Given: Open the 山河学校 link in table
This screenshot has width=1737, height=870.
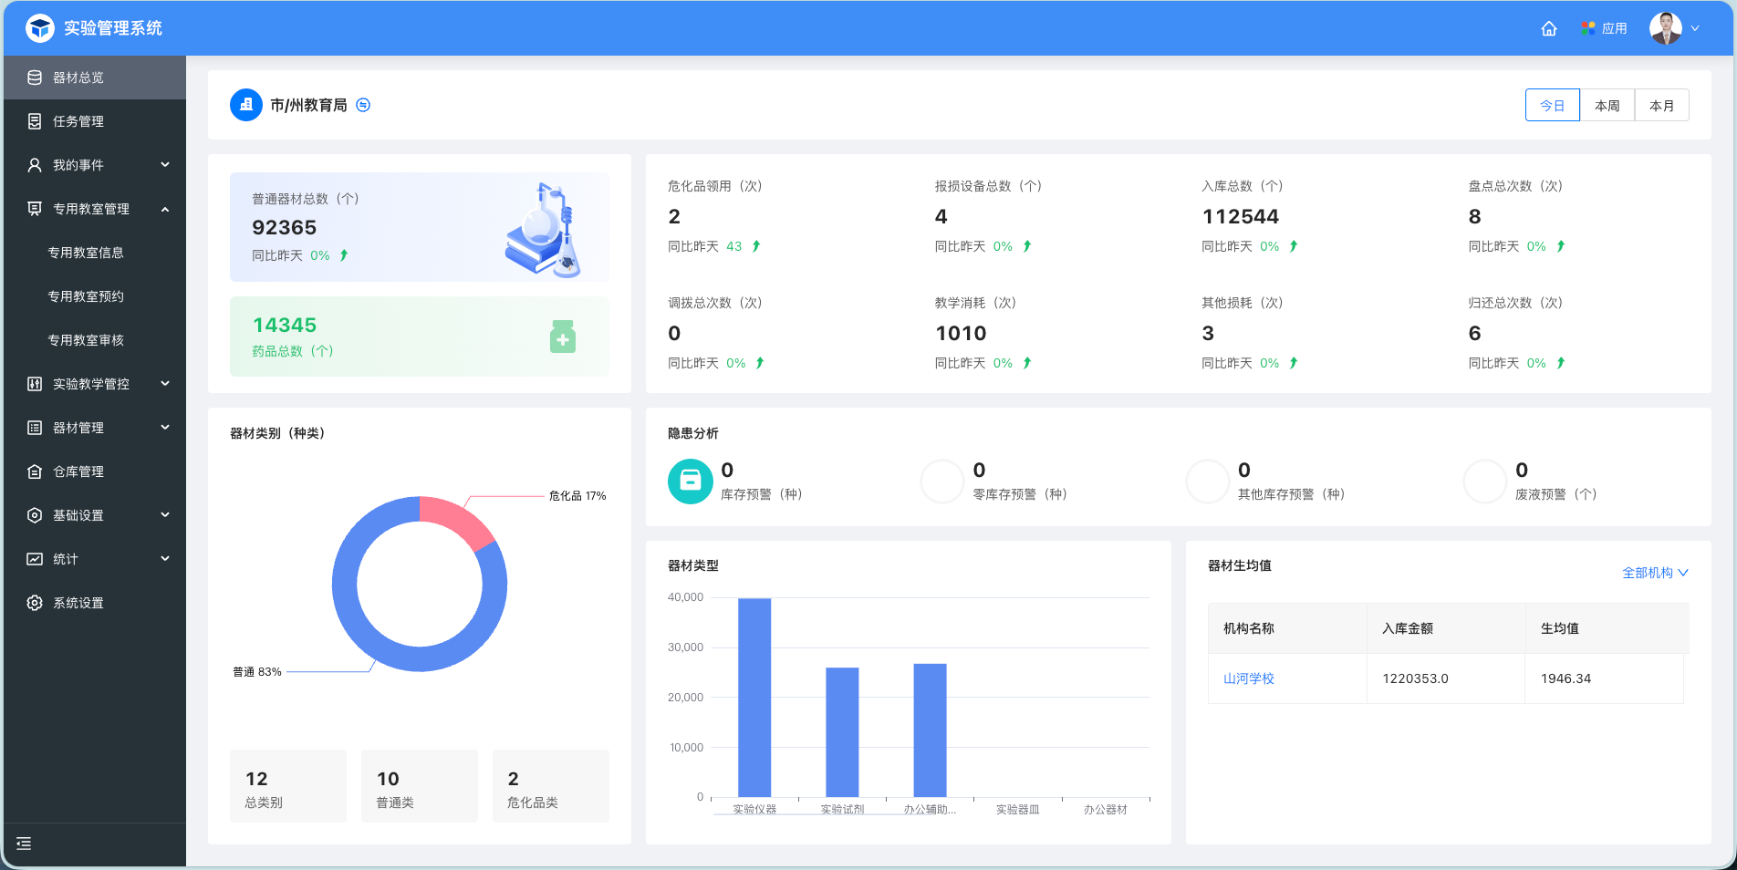Looking at the screenshot, I should click(1248, 678).
